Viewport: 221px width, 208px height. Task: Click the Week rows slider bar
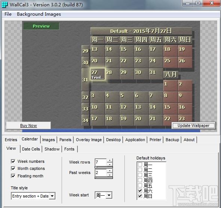tap(104, 167)
